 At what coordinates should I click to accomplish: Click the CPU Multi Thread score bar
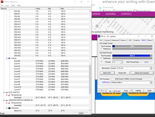[x=132, y=56]
